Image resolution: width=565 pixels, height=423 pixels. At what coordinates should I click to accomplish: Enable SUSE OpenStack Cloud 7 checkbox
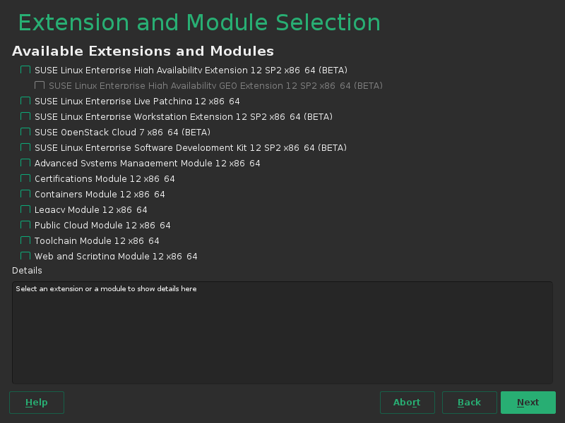[25, 133]
